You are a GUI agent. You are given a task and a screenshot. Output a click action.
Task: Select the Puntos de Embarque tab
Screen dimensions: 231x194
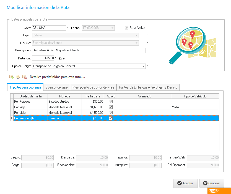(148, 87)
